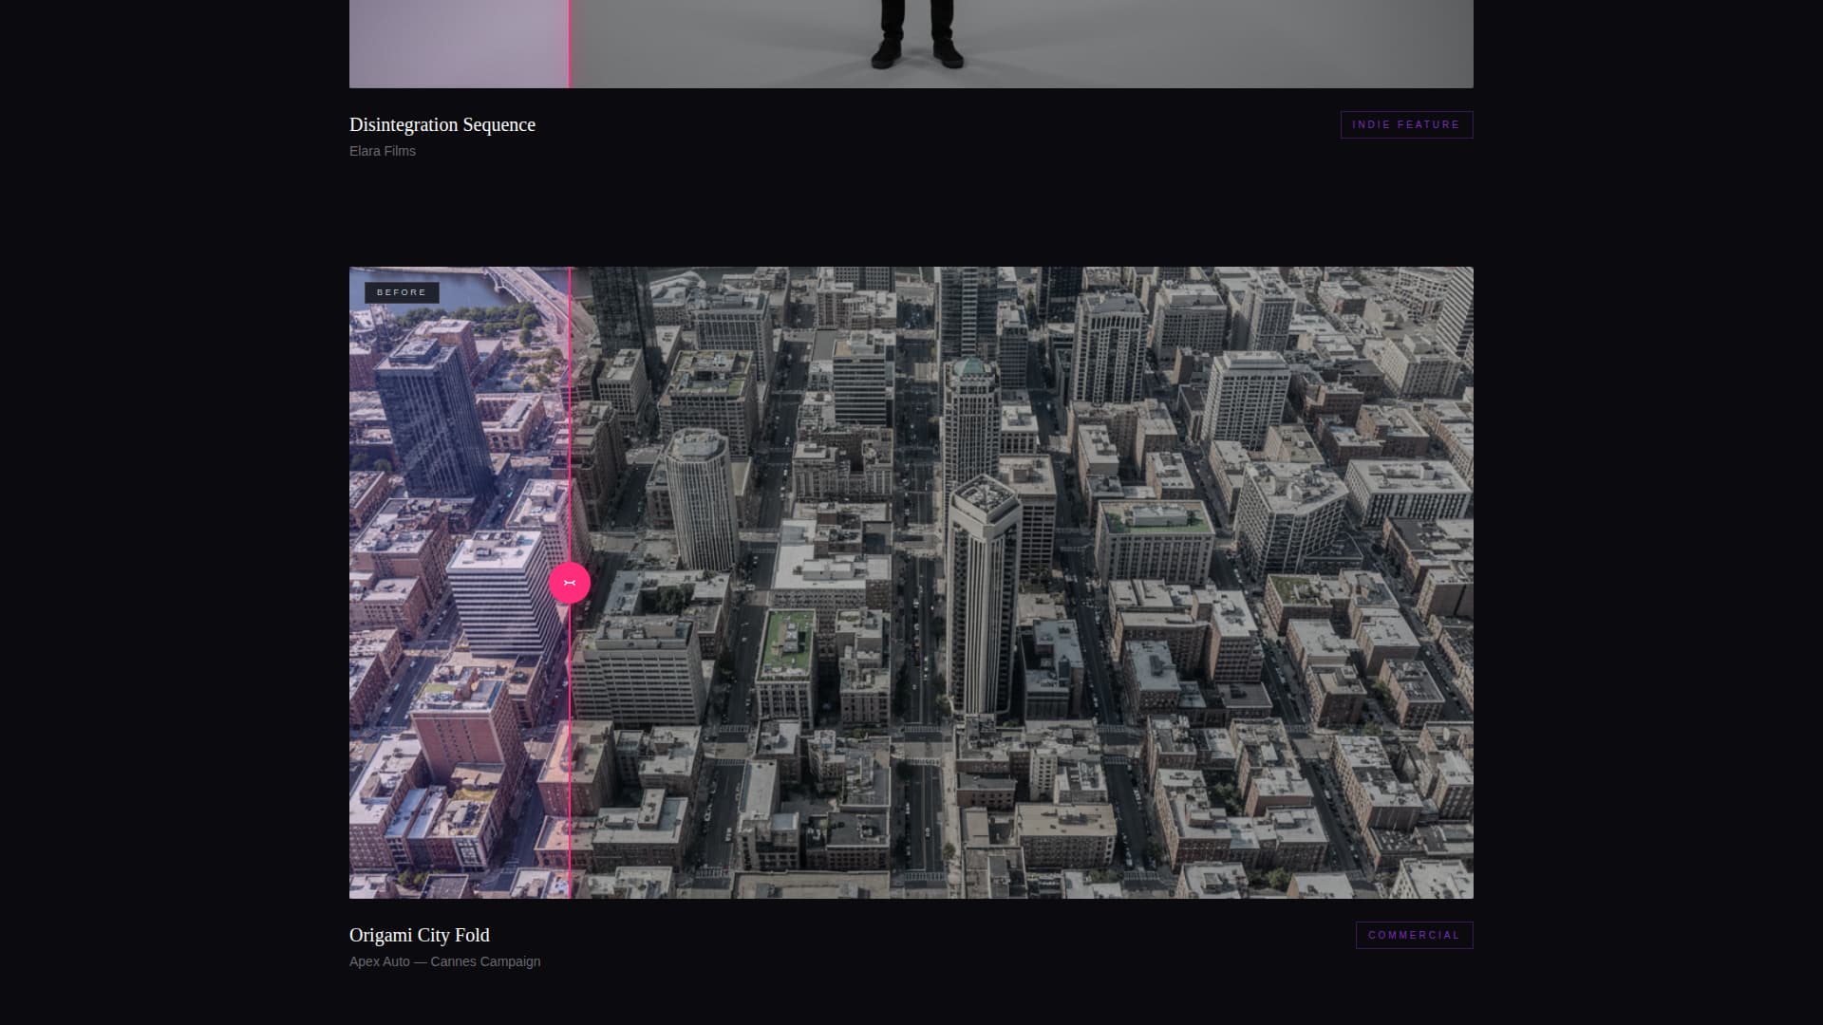
Task: Expand the COMMERCIAL category tag
Action: [x=1414, y=935]
